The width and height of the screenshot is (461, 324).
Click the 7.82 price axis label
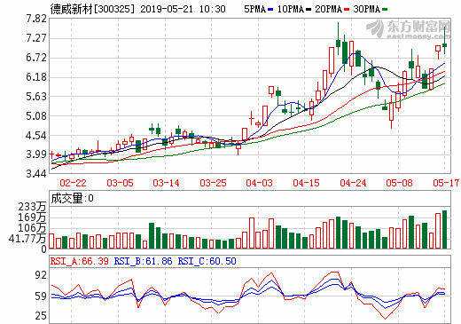coord(36,19)
